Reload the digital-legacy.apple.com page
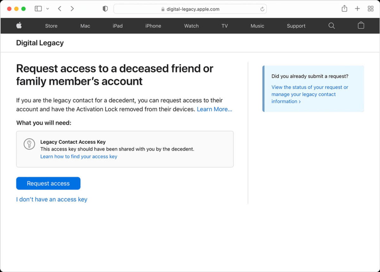Screen dimensions: 380x272 point(262,9)
